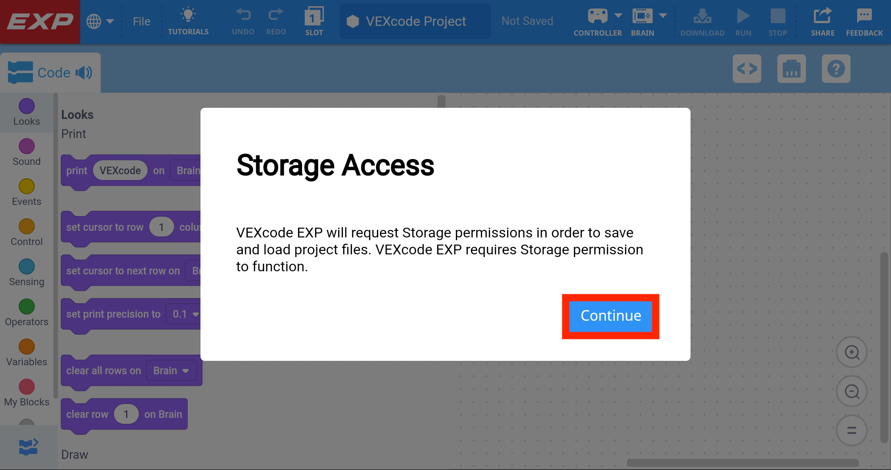Zoom in on the workspace
Viewport: 891px width, 470px height.
[852, 352]
